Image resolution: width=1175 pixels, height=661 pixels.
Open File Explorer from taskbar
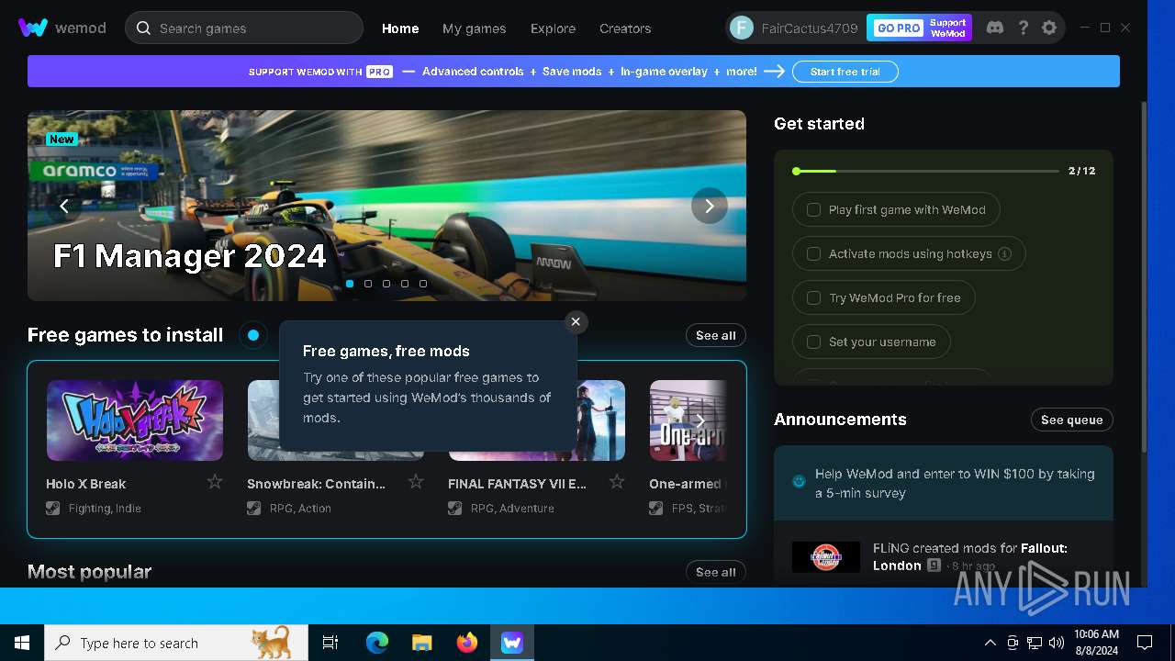point(422,643)
